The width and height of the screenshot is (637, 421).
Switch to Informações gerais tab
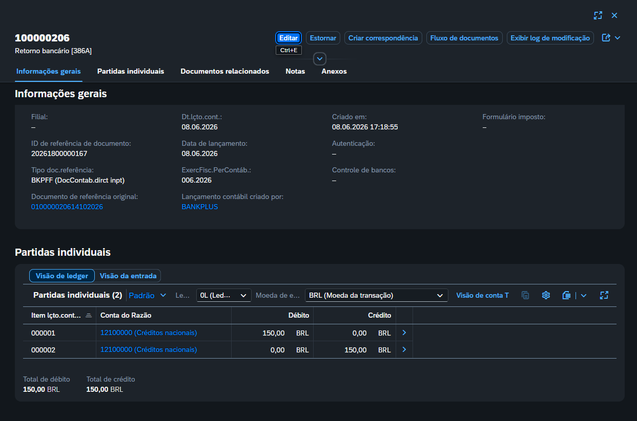pos(49,72)
